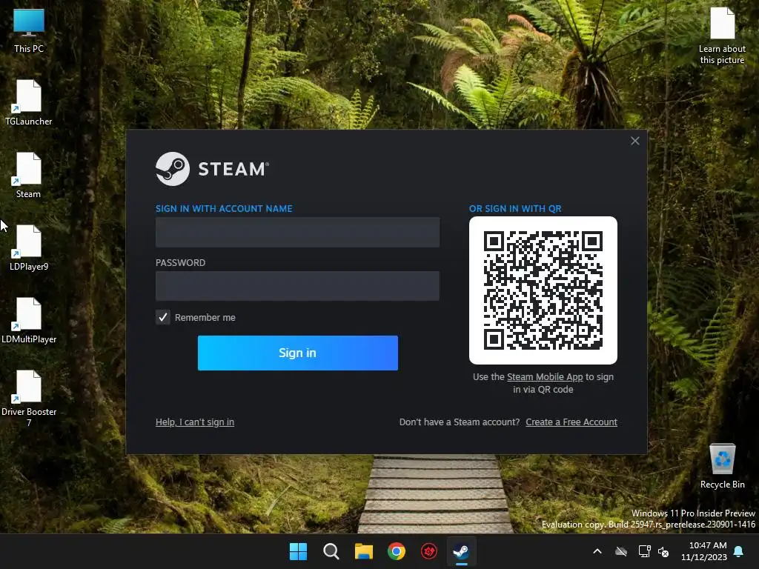
Task: Open the network status tray icon
Action: (644, 551)
